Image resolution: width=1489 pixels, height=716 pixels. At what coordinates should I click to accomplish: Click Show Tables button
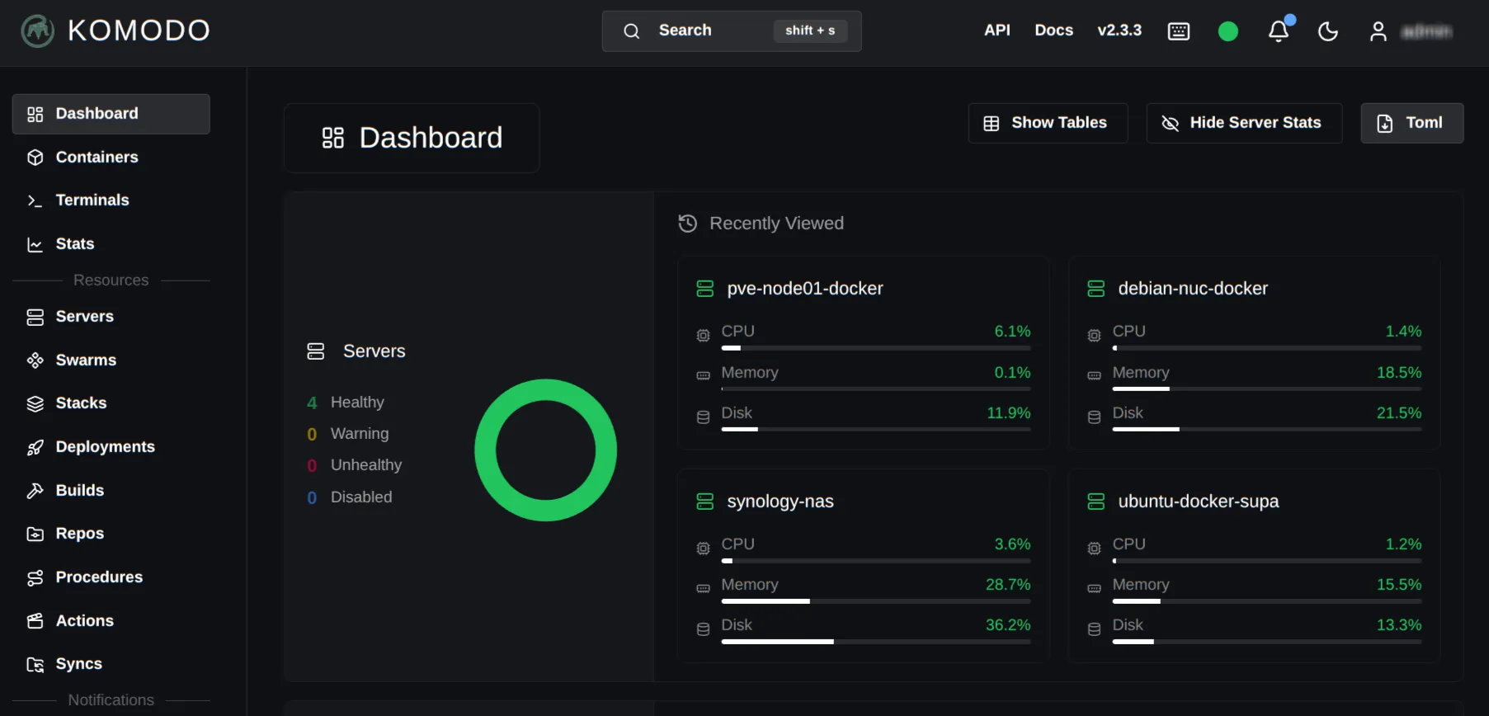pyautogui.click(x=1048, y=123)
